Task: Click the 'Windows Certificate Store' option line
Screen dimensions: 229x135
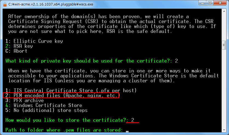Action: click(x=44, y=105)
